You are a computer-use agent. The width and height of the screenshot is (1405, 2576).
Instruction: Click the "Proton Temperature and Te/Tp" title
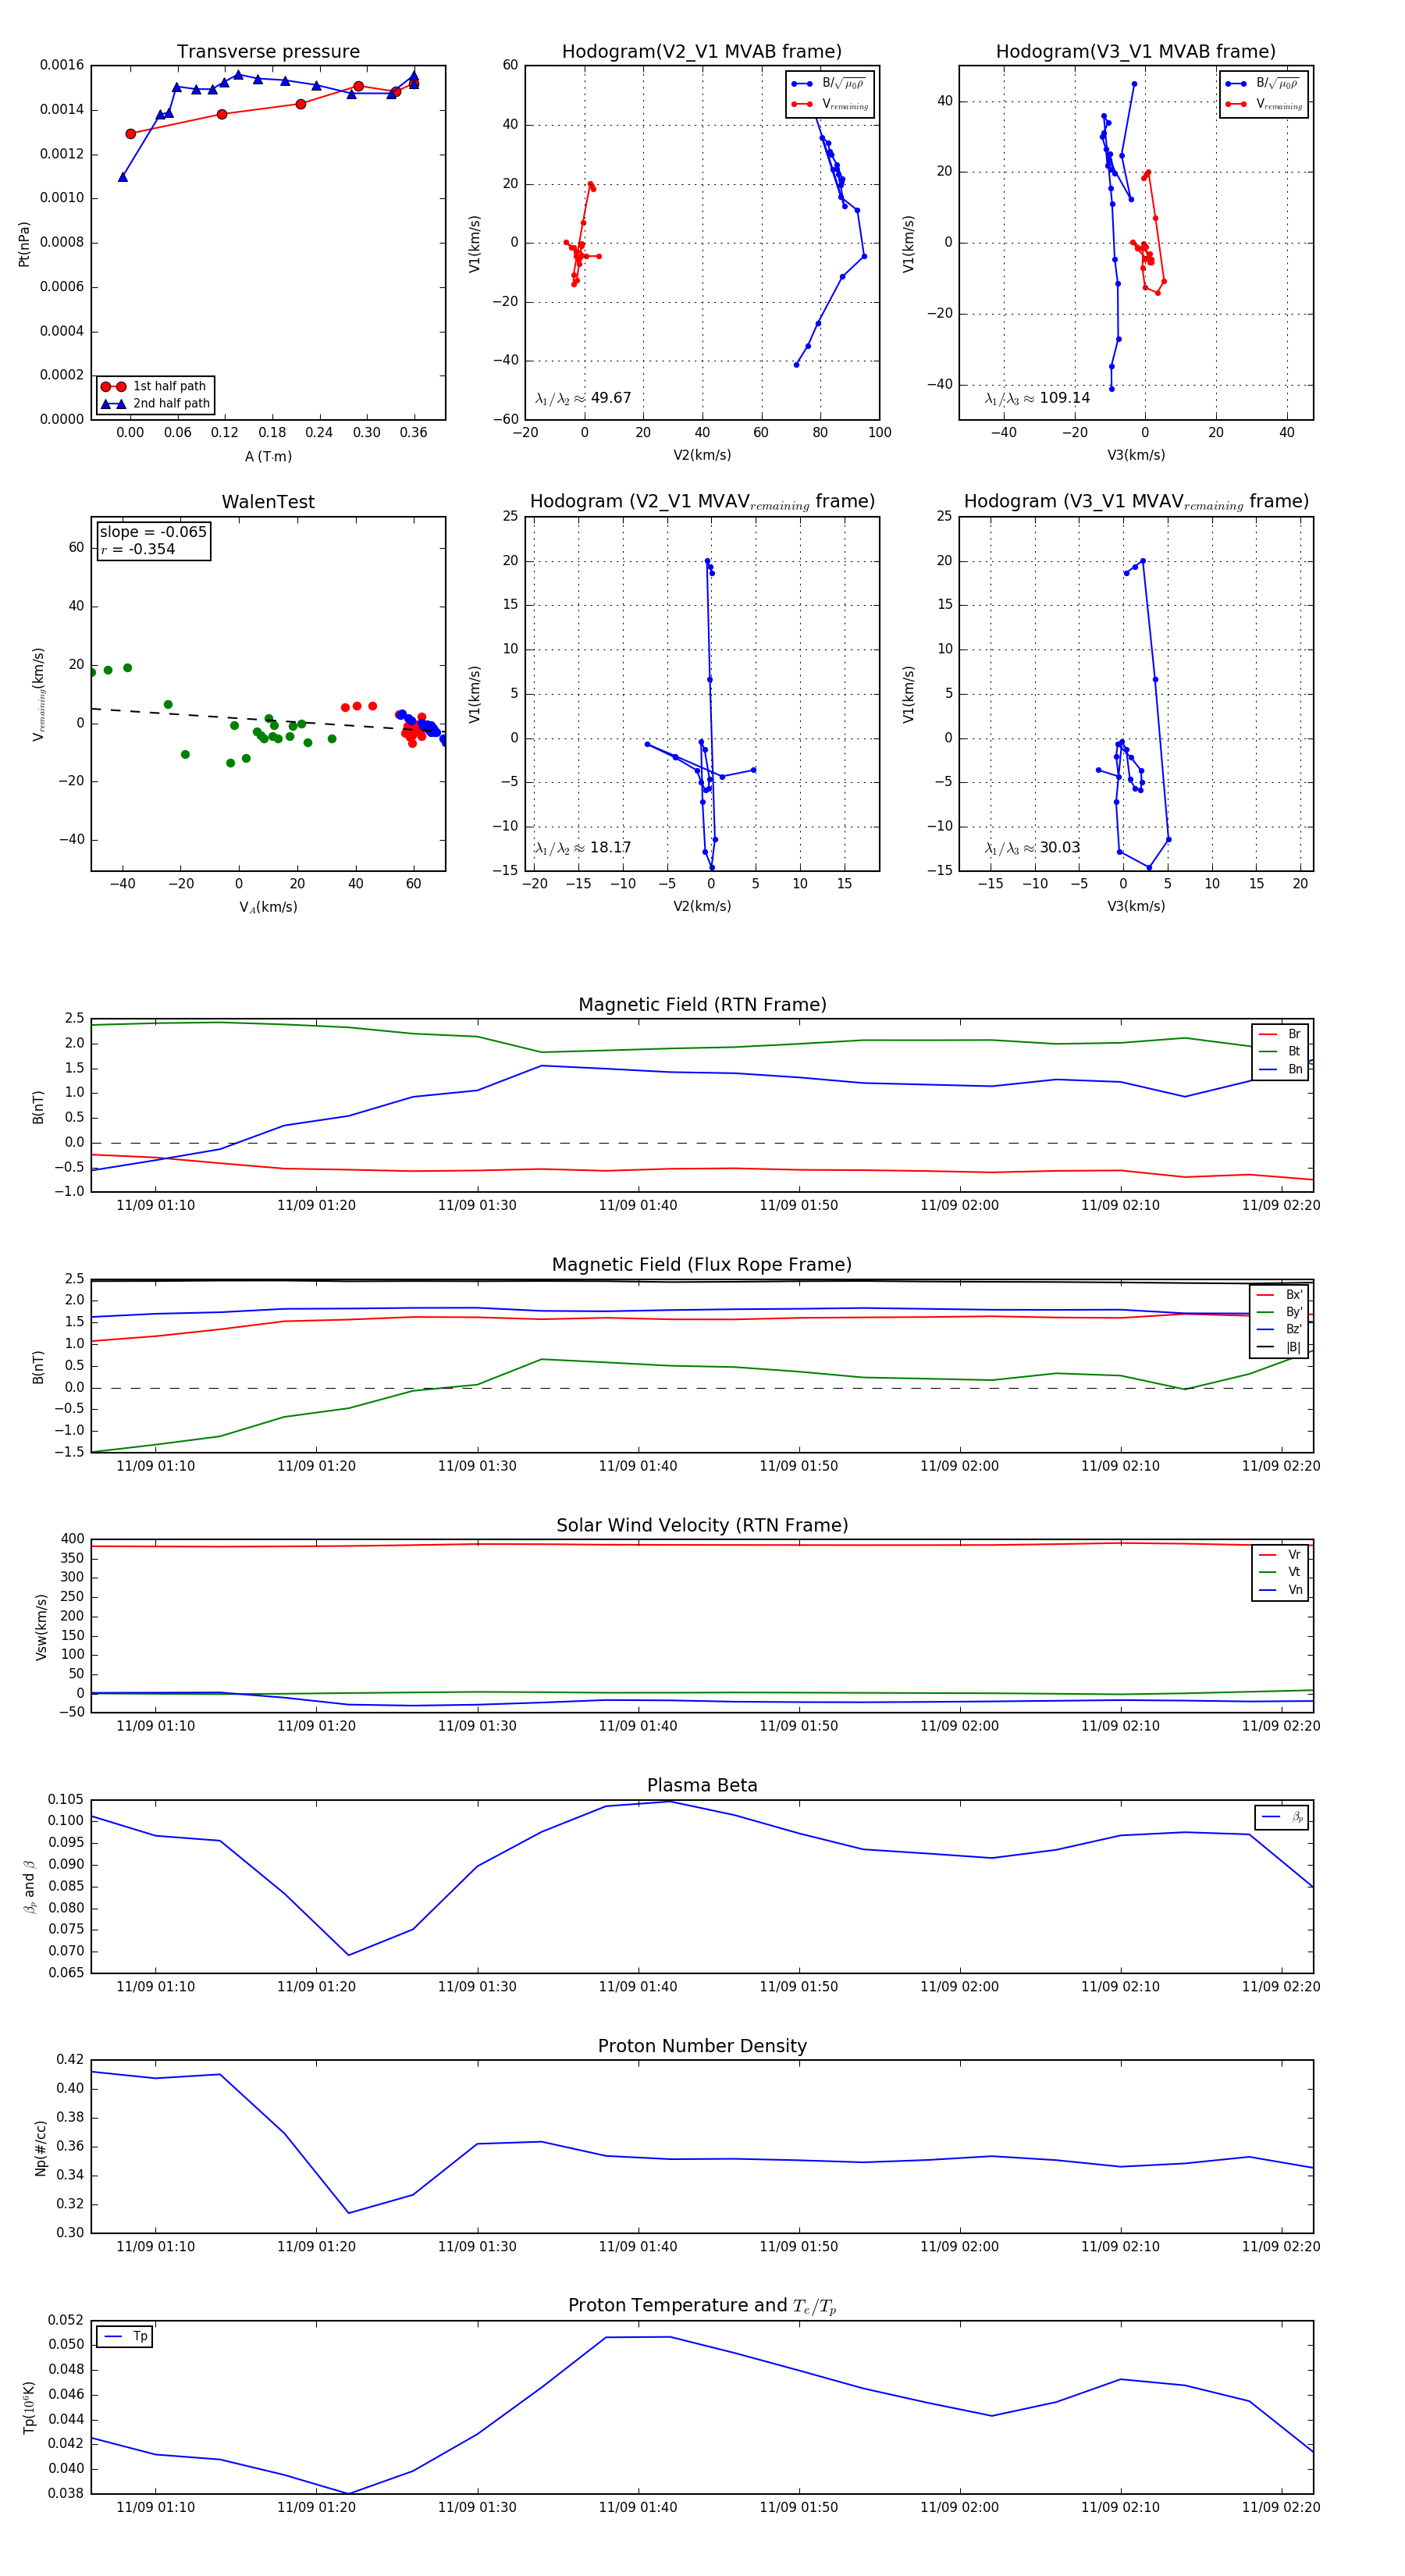(x=702, y=2306)
